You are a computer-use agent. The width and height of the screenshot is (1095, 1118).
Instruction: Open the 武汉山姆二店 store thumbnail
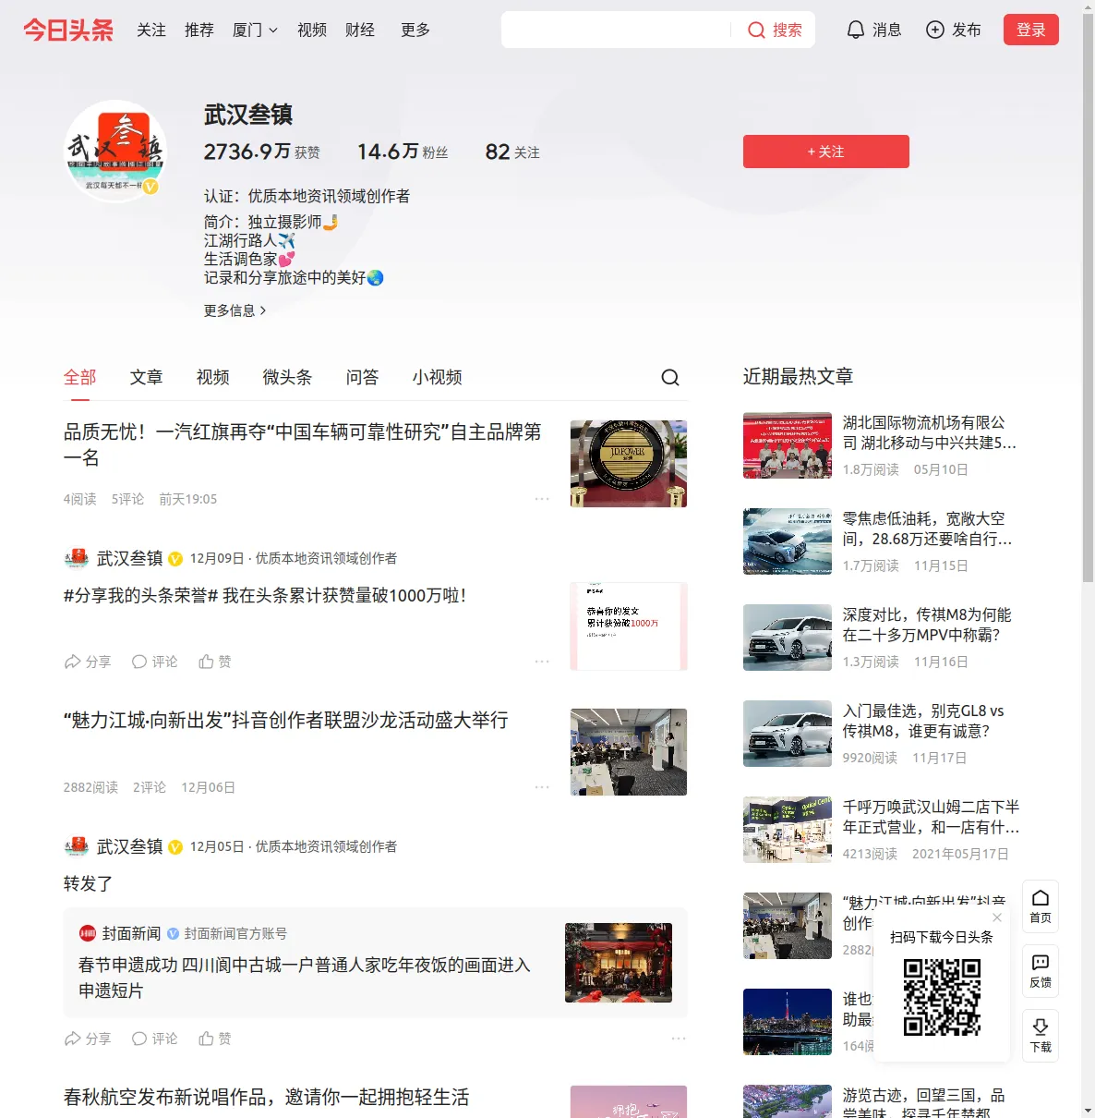click(x=788, y=830)
